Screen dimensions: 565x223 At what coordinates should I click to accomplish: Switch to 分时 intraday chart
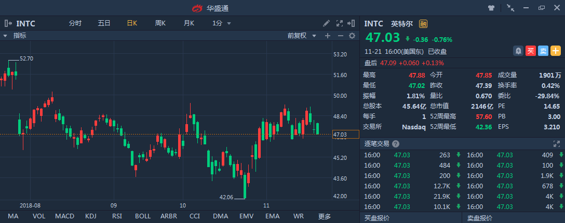click(75, 23)
